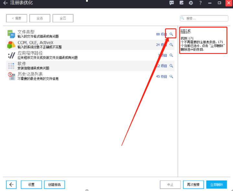Click the 24 项目 count for COM, OLE, ActiveX
The width and height of the screenshot is (233, 191).
point(161,45)
